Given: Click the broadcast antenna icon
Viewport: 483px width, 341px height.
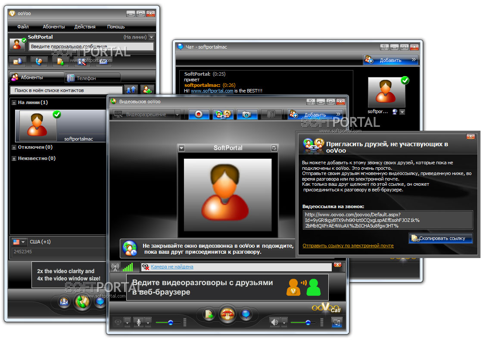Looking at the screenshot, I should [115, 267].
